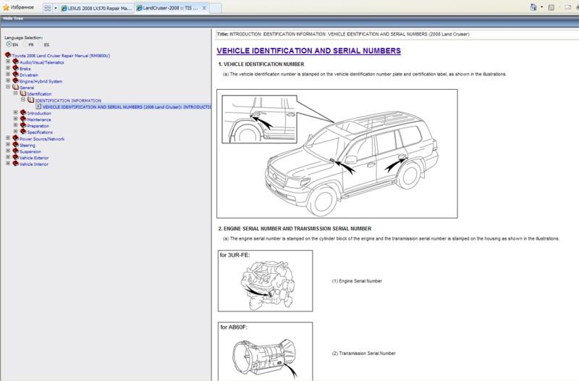
Task: Expand the Power Source/Network node
Action: click(8, 138)
